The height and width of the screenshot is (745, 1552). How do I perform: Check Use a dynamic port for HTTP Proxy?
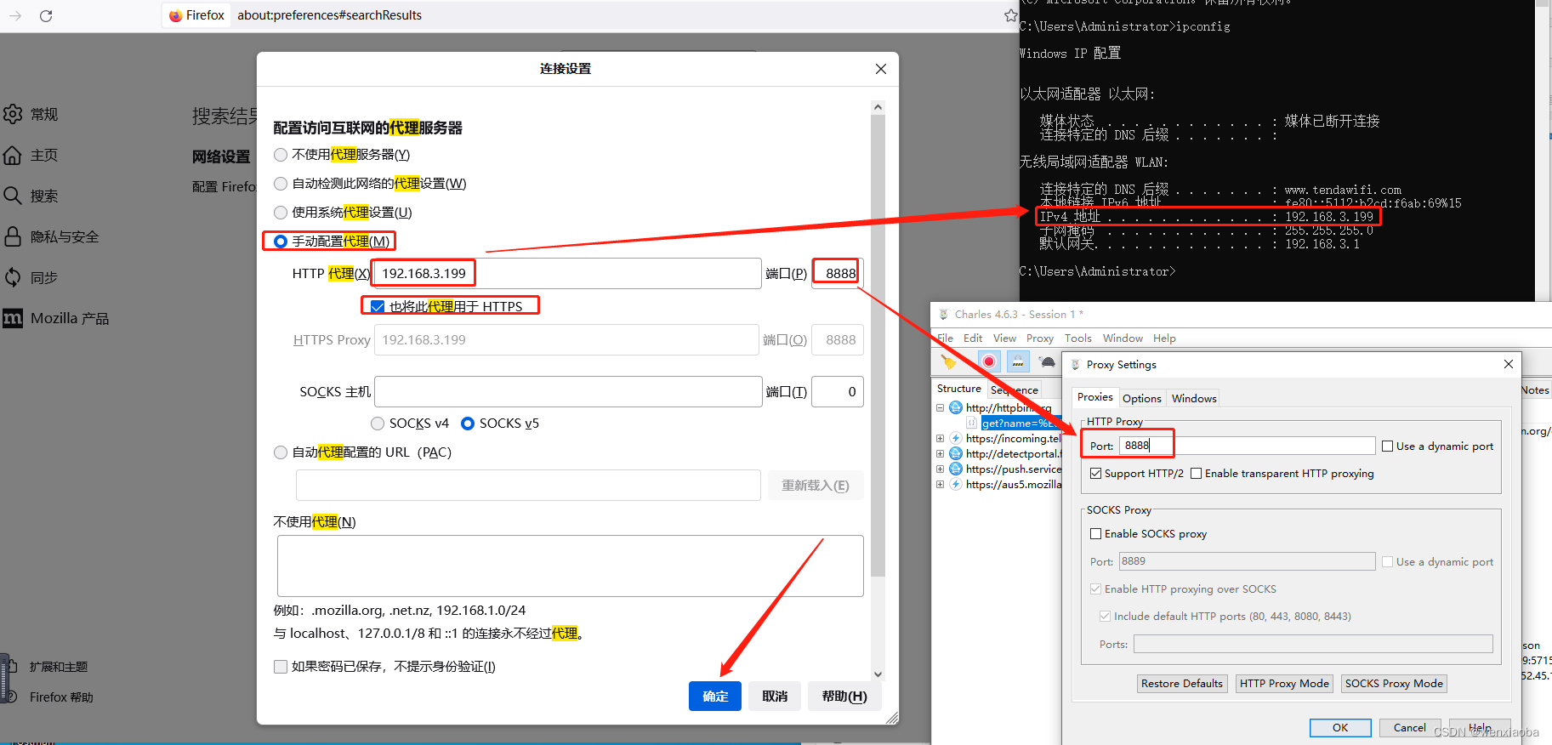click(x=1388, y=446)
